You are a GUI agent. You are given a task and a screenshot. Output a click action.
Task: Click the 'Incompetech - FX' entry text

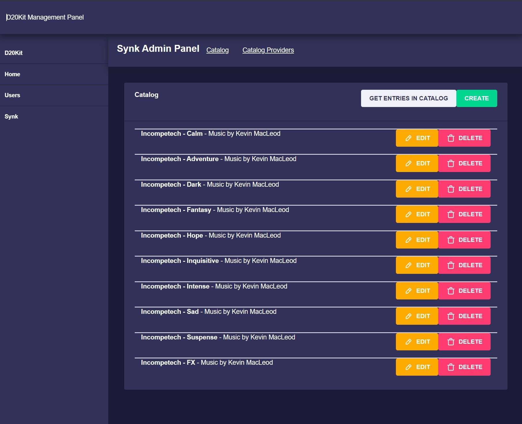(x=168, y=362)
